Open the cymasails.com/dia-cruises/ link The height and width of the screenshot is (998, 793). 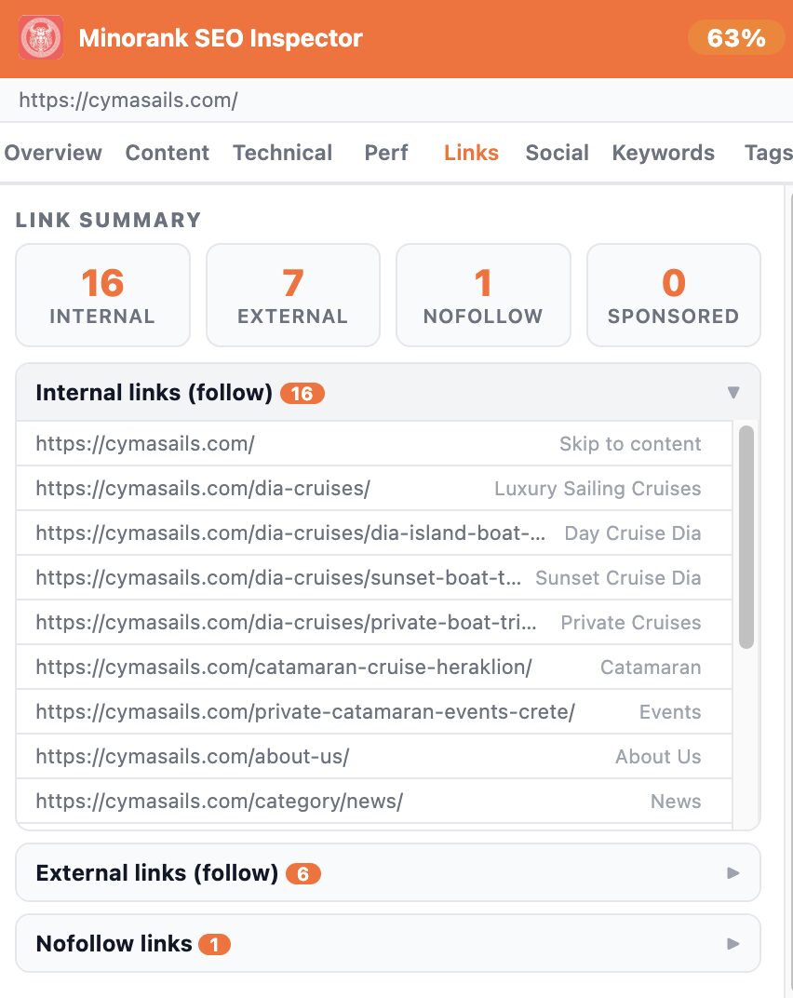tap(203, 488)
